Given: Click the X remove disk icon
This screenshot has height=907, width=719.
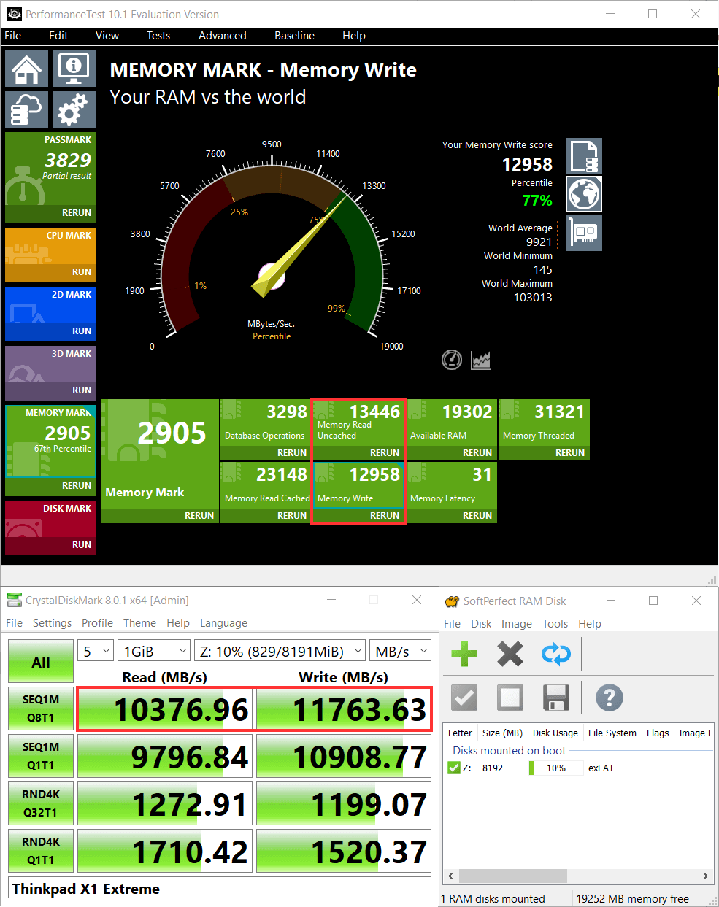Looking at the screenshot, I should pyautogui.click(x=510, y=654).
